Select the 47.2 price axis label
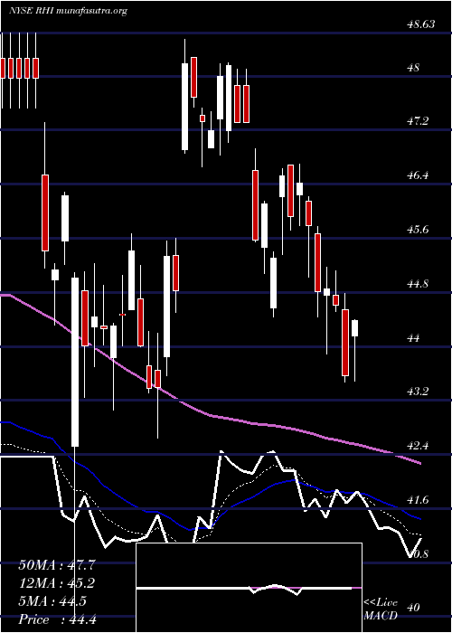Image resolution: width=452 pixels, height=633 pixels. (418, 121)
